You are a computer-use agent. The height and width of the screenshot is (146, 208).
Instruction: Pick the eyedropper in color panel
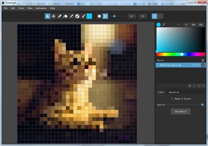(164, 25)
